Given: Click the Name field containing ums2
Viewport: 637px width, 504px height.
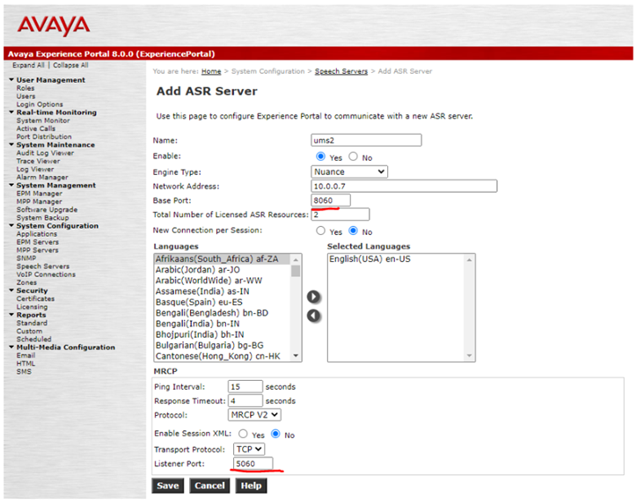Looking at the screenshot, I should (366, 140).
